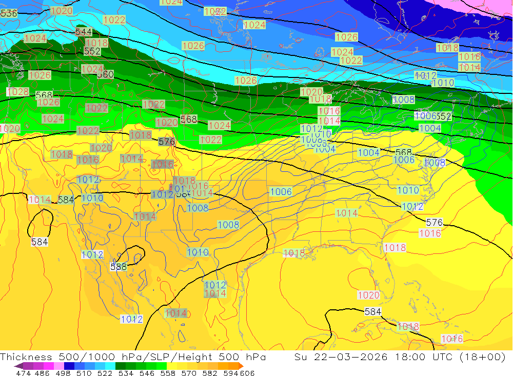Screen dimensions: 513x376
Task: Select the 582 legend value
Action: click(x=210, y=373)
